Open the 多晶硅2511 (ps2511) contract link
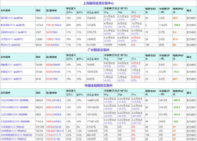Viewport: 197px width, 141px height. coord(12,72)
